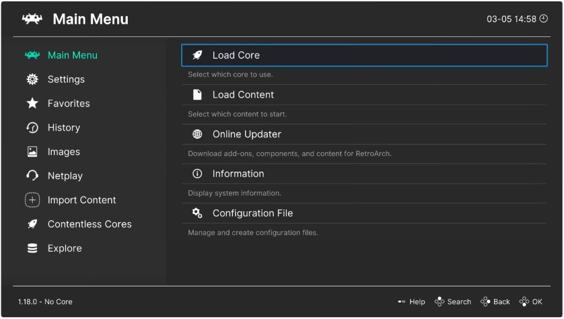Viewport: 564px width, 319px height.
Task: Click the Search label in footer
Action: 459,302
